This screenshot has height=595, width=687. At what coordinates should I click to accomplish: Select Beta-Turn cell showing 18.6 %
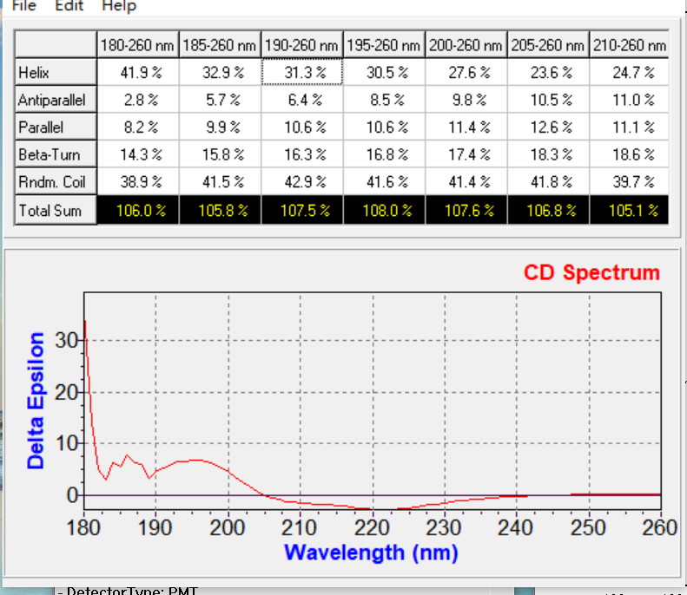629,154
